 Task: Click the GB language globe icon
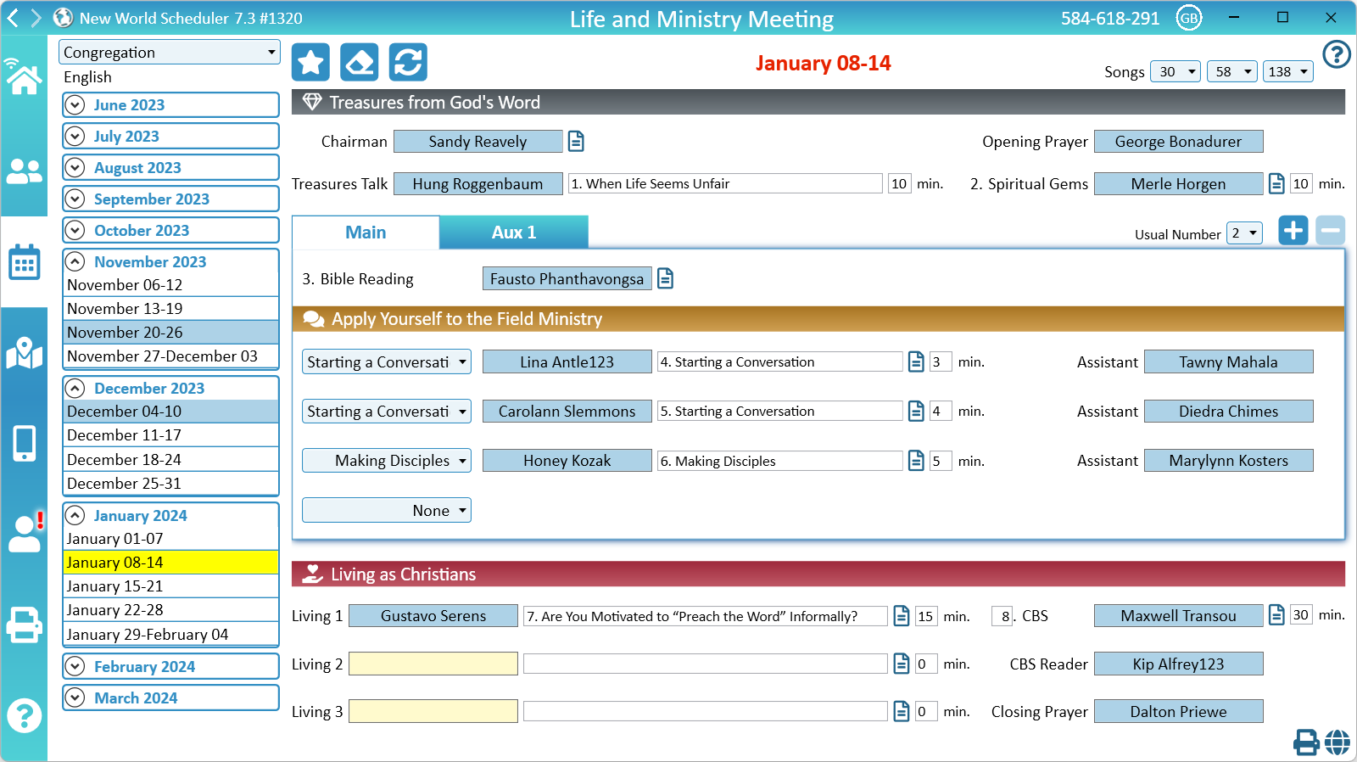click(1189, 18)
